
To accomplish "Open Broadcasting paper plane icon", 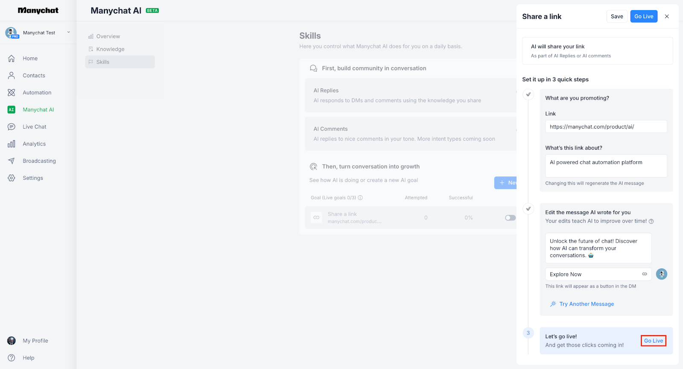I will [12, 161].
